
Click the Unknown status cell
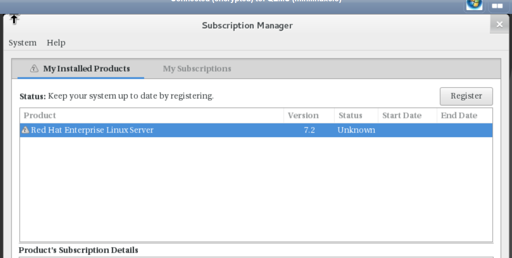click(356, 130)
